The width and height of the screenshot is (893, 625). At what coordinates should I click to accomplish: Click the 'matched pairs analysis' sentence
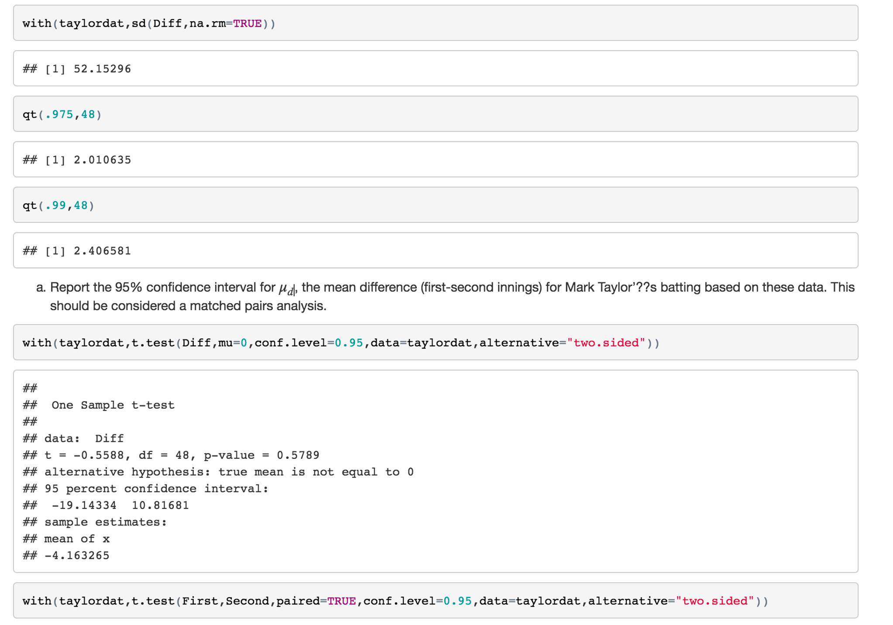pyautogui.click(x=188, y=306)
